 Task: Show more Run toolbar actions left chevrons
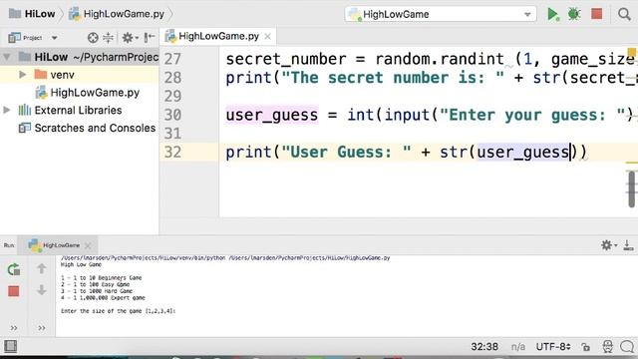(14, 328)
